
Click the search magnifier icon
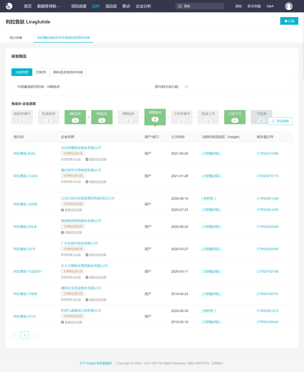coord(180,6)
